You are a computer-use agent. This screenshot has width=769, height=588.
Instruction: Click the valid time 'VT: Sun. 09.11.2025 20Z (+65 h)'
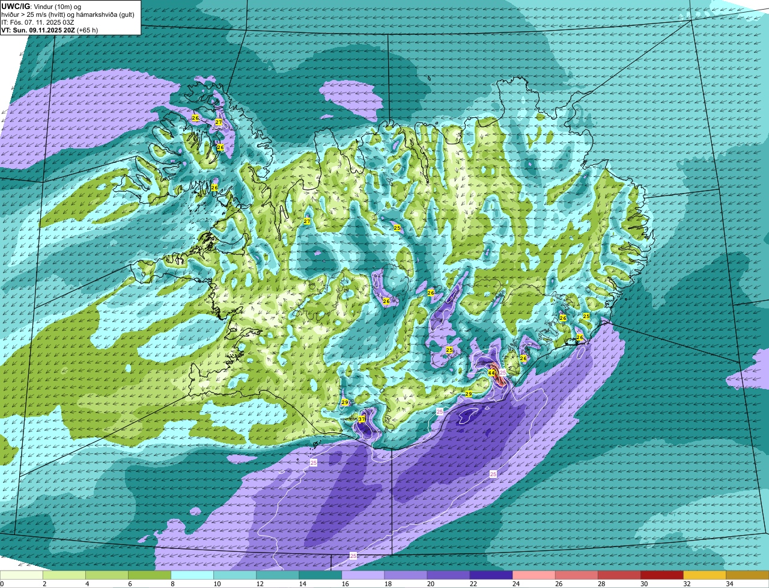[x=50, y=30]
